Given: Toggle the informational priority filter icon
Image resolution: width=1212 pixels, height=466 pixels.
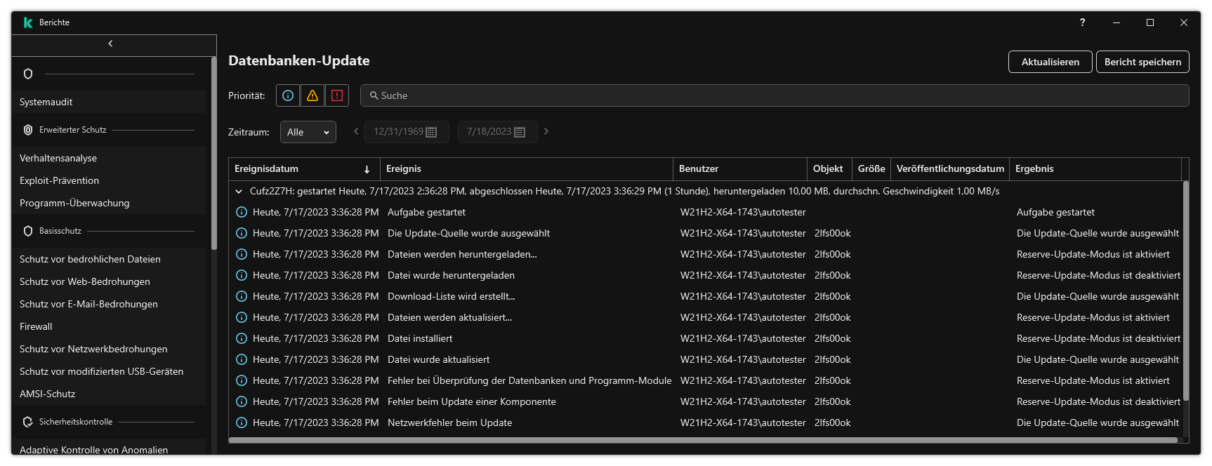Looking at the screenshot, I should point(288,95).
